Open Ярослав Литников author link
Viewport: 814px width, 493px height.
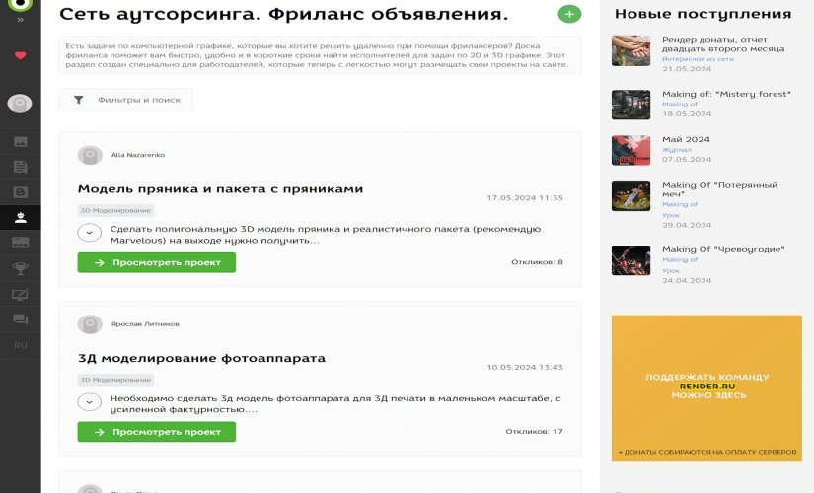(x=145, y=323)
